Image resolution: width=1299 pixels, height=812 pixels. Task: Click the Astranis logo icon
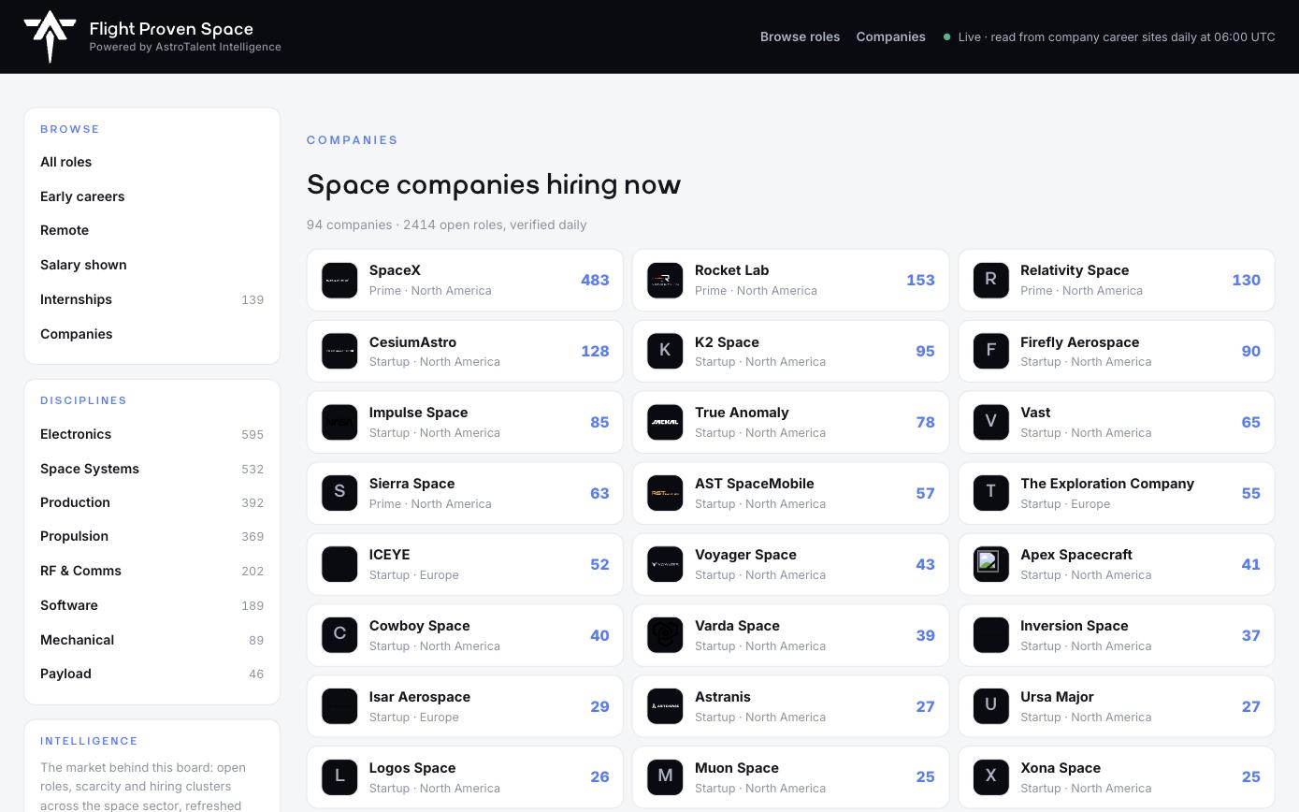(665, 706)
